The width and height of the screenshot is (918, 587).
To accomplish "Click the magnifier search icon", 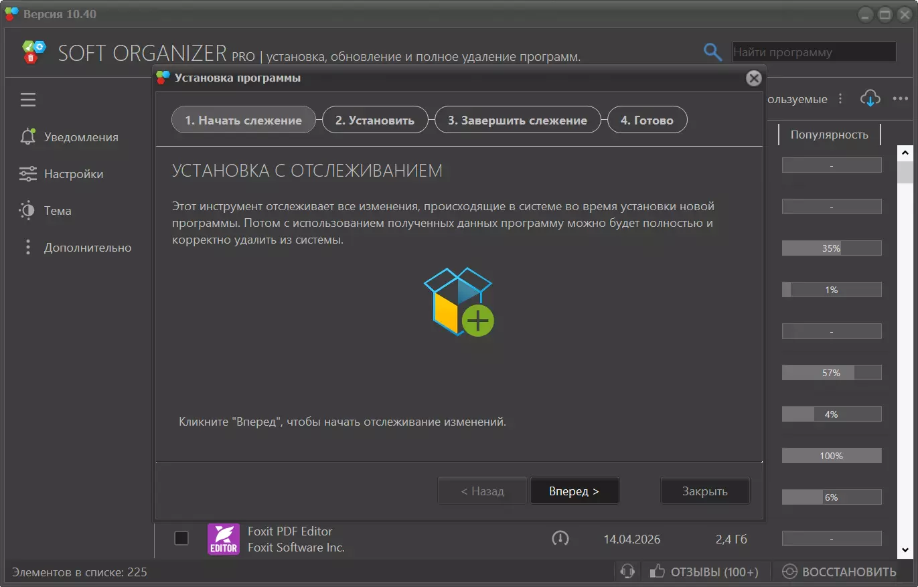I will [x=712, y=52].
